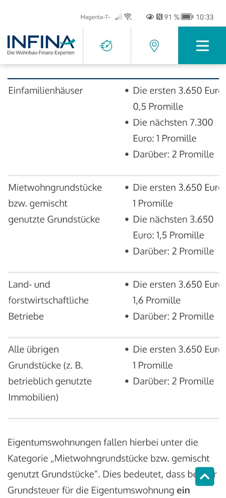Tap the location pin icon
The height and width of the screenshot is (498, 226).
click(x=154, y=46)
